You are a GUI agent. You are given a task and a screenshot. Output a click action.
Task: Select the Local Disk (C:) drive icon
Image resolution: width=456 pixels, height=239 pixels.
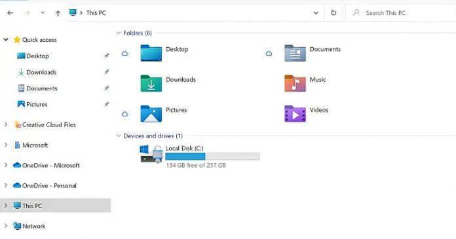click(x=151, y=154)
